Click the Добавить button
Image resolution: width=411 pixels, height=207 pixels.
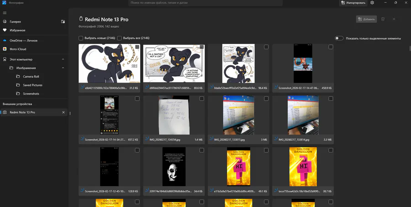coord(366,19)
